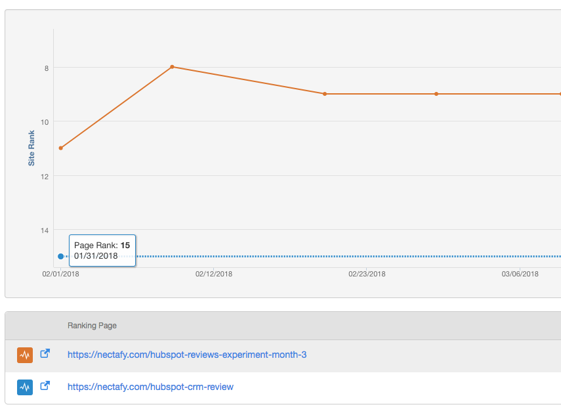Click the orange trend icon in the first table row
Image resolution: width=561 pixels, height=413 pixels.
25,354
